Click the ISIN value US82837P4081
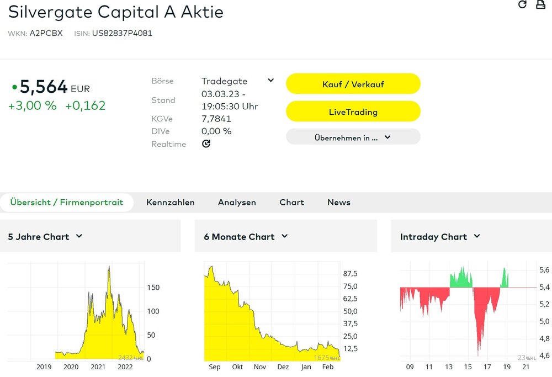552x377 pixels. [122, 34]
